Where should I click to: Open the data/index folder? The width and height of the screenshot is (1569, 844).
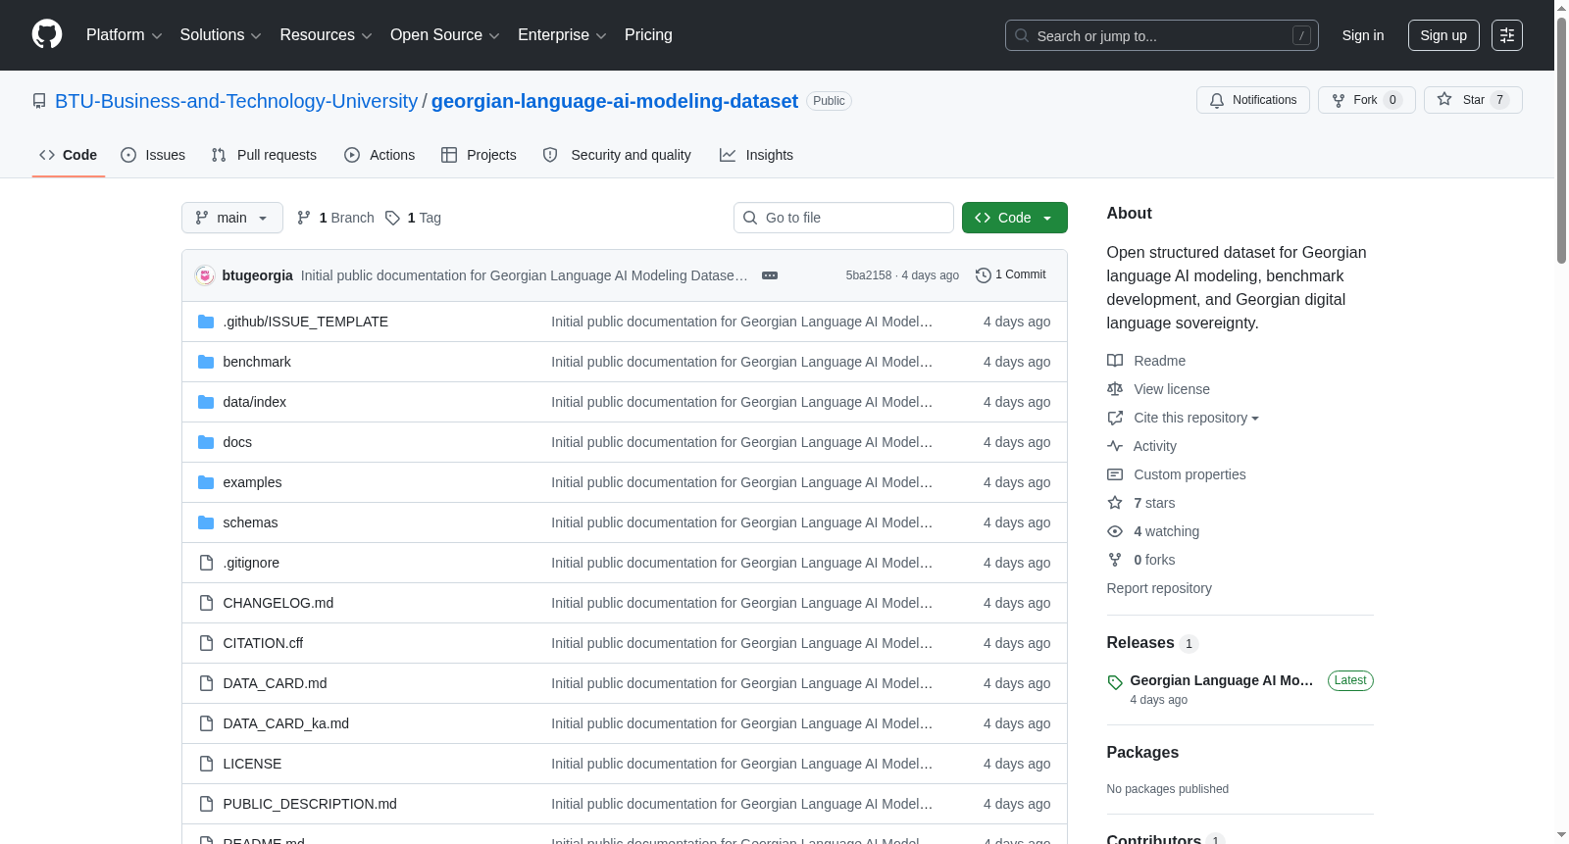pyautogui.click(x=255, y=402)
